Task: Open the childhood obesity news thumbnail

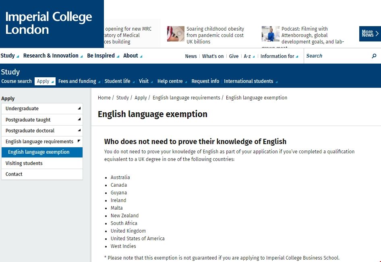Action: 176,34
